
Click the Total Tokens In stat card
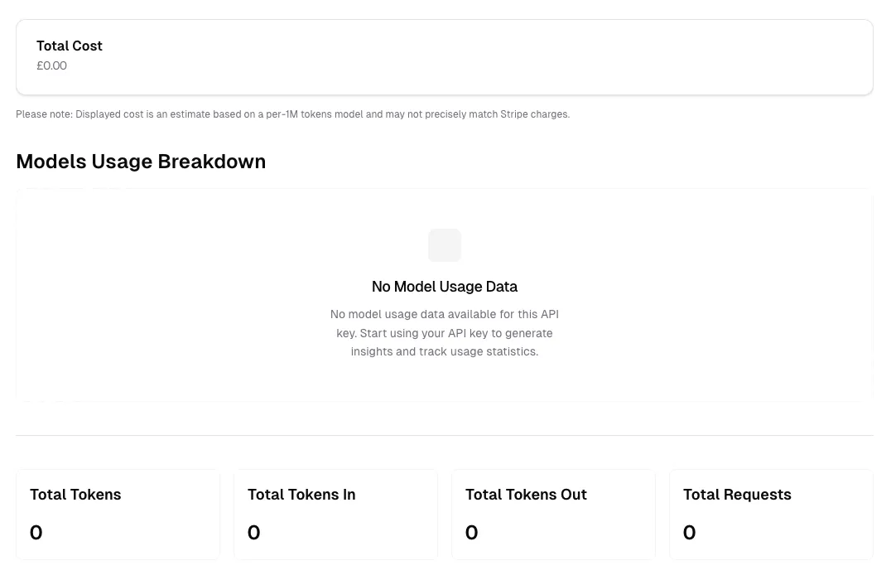(x=335, y=514)
